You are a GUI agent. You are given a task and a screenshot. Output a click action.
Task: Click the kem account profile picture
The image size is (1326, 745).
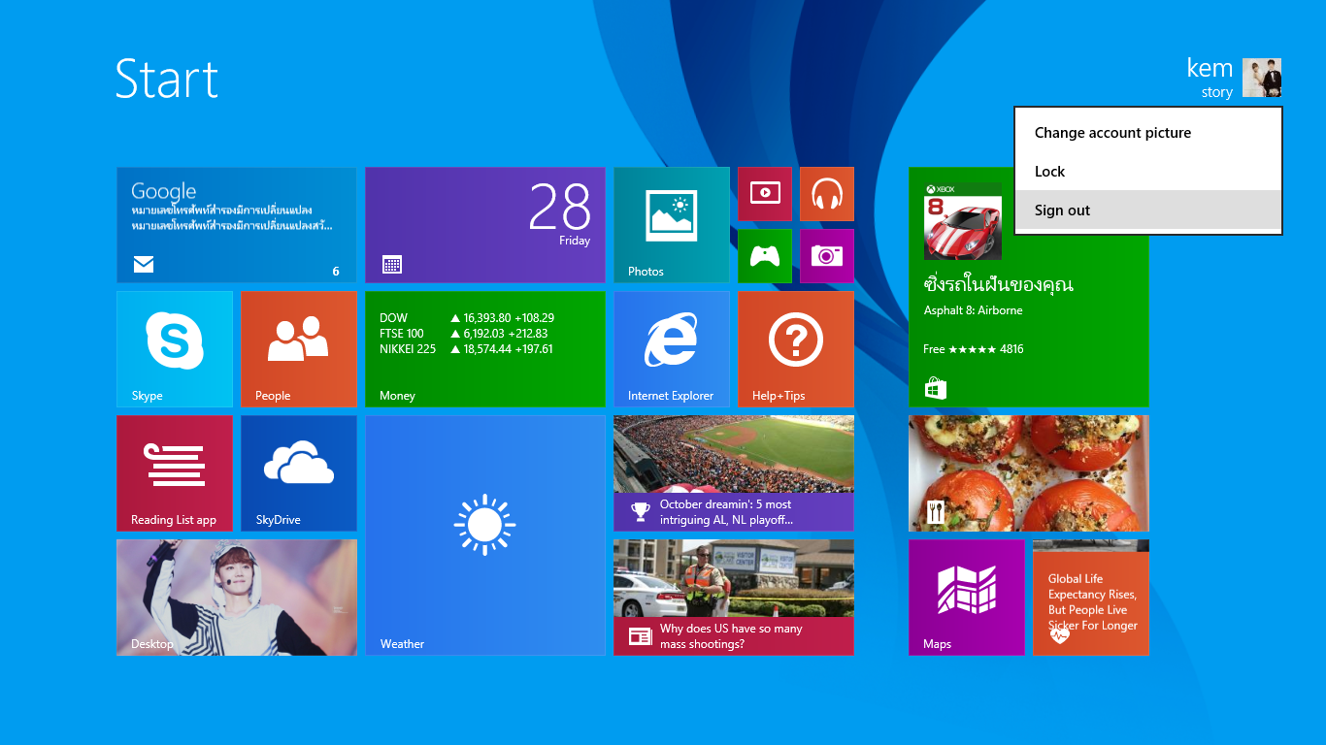coord(1262,78)
